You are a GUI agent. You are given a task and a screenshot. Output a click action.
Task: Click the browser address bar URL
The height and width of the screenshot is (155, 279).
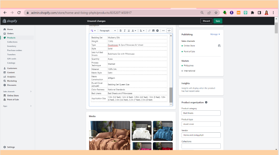coord(81,13)
